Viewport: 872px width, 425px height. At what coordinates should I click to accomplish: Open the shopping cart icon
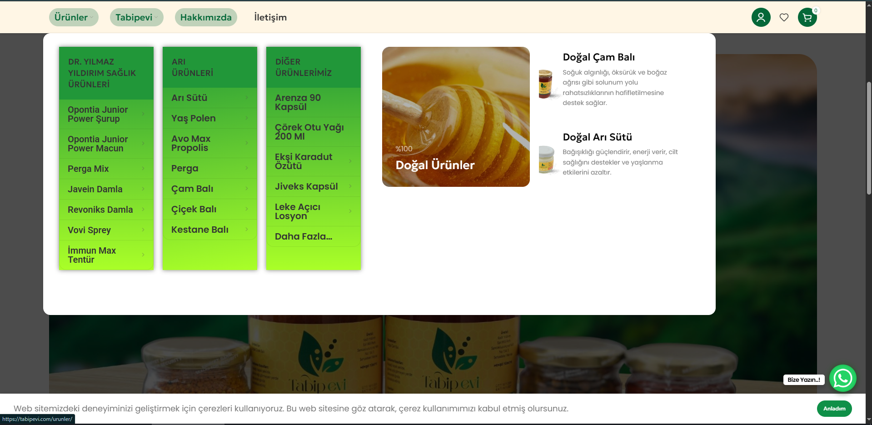pos(807,18)
